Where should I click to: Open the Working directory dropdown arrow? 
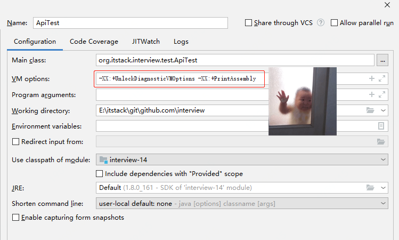[x=384, y=110]
